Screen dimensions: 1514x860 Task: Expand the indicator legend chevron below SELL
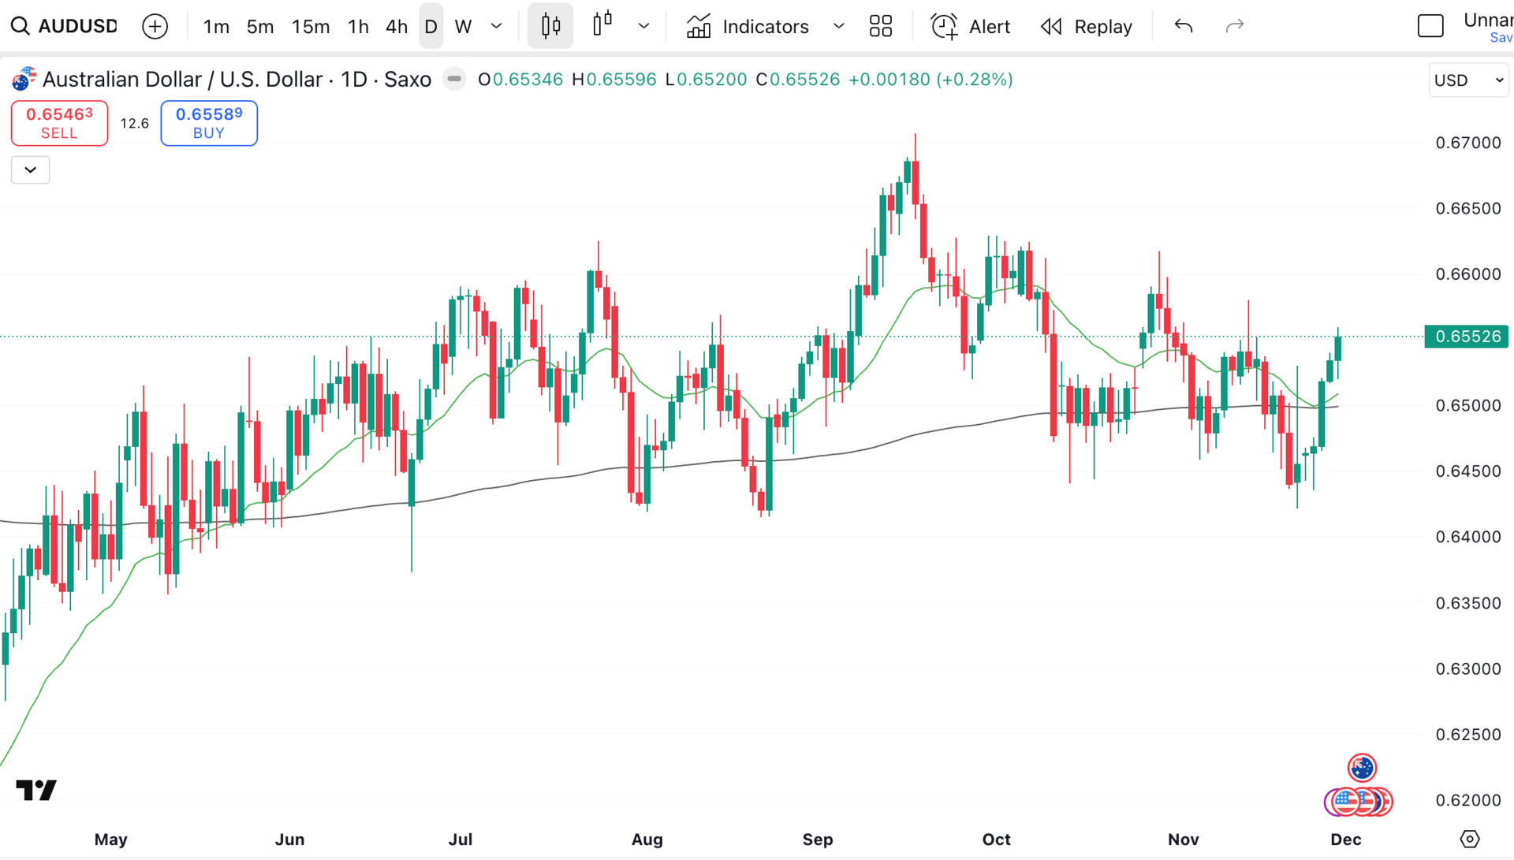[x=30, y=169]
